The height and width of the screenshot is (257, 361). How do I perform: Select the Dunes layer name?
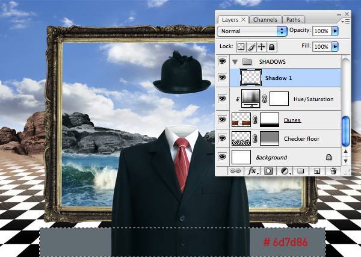(292, 120)
